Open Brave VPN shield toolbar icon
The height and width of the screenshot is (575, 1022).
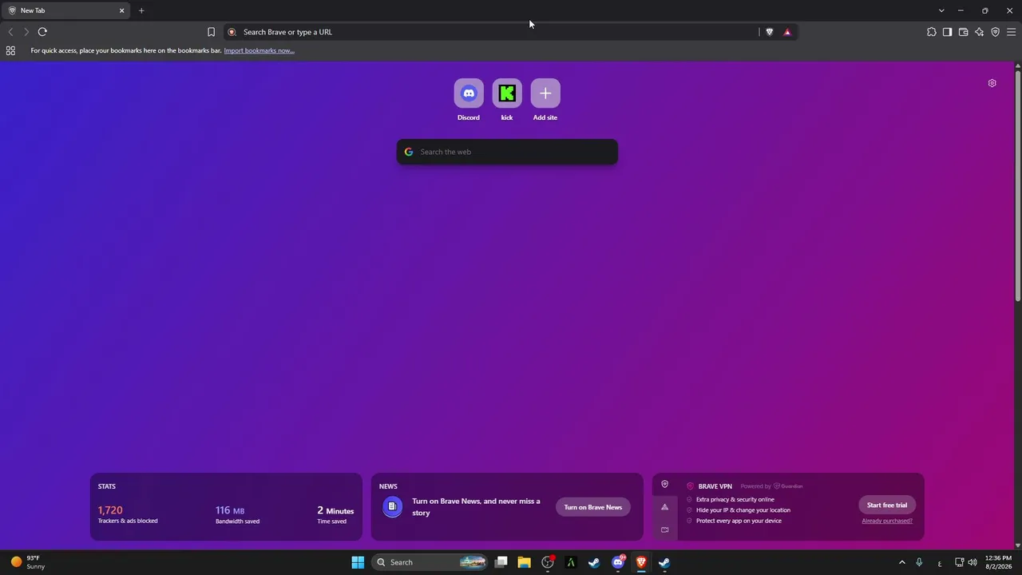coord(995,32)
